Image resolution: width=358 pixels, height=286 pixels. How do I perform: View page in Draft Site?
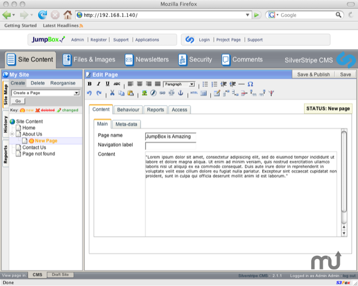click(x=60, y=274)
